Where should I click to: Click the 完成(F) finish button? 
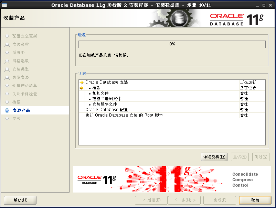click(220, 200)
